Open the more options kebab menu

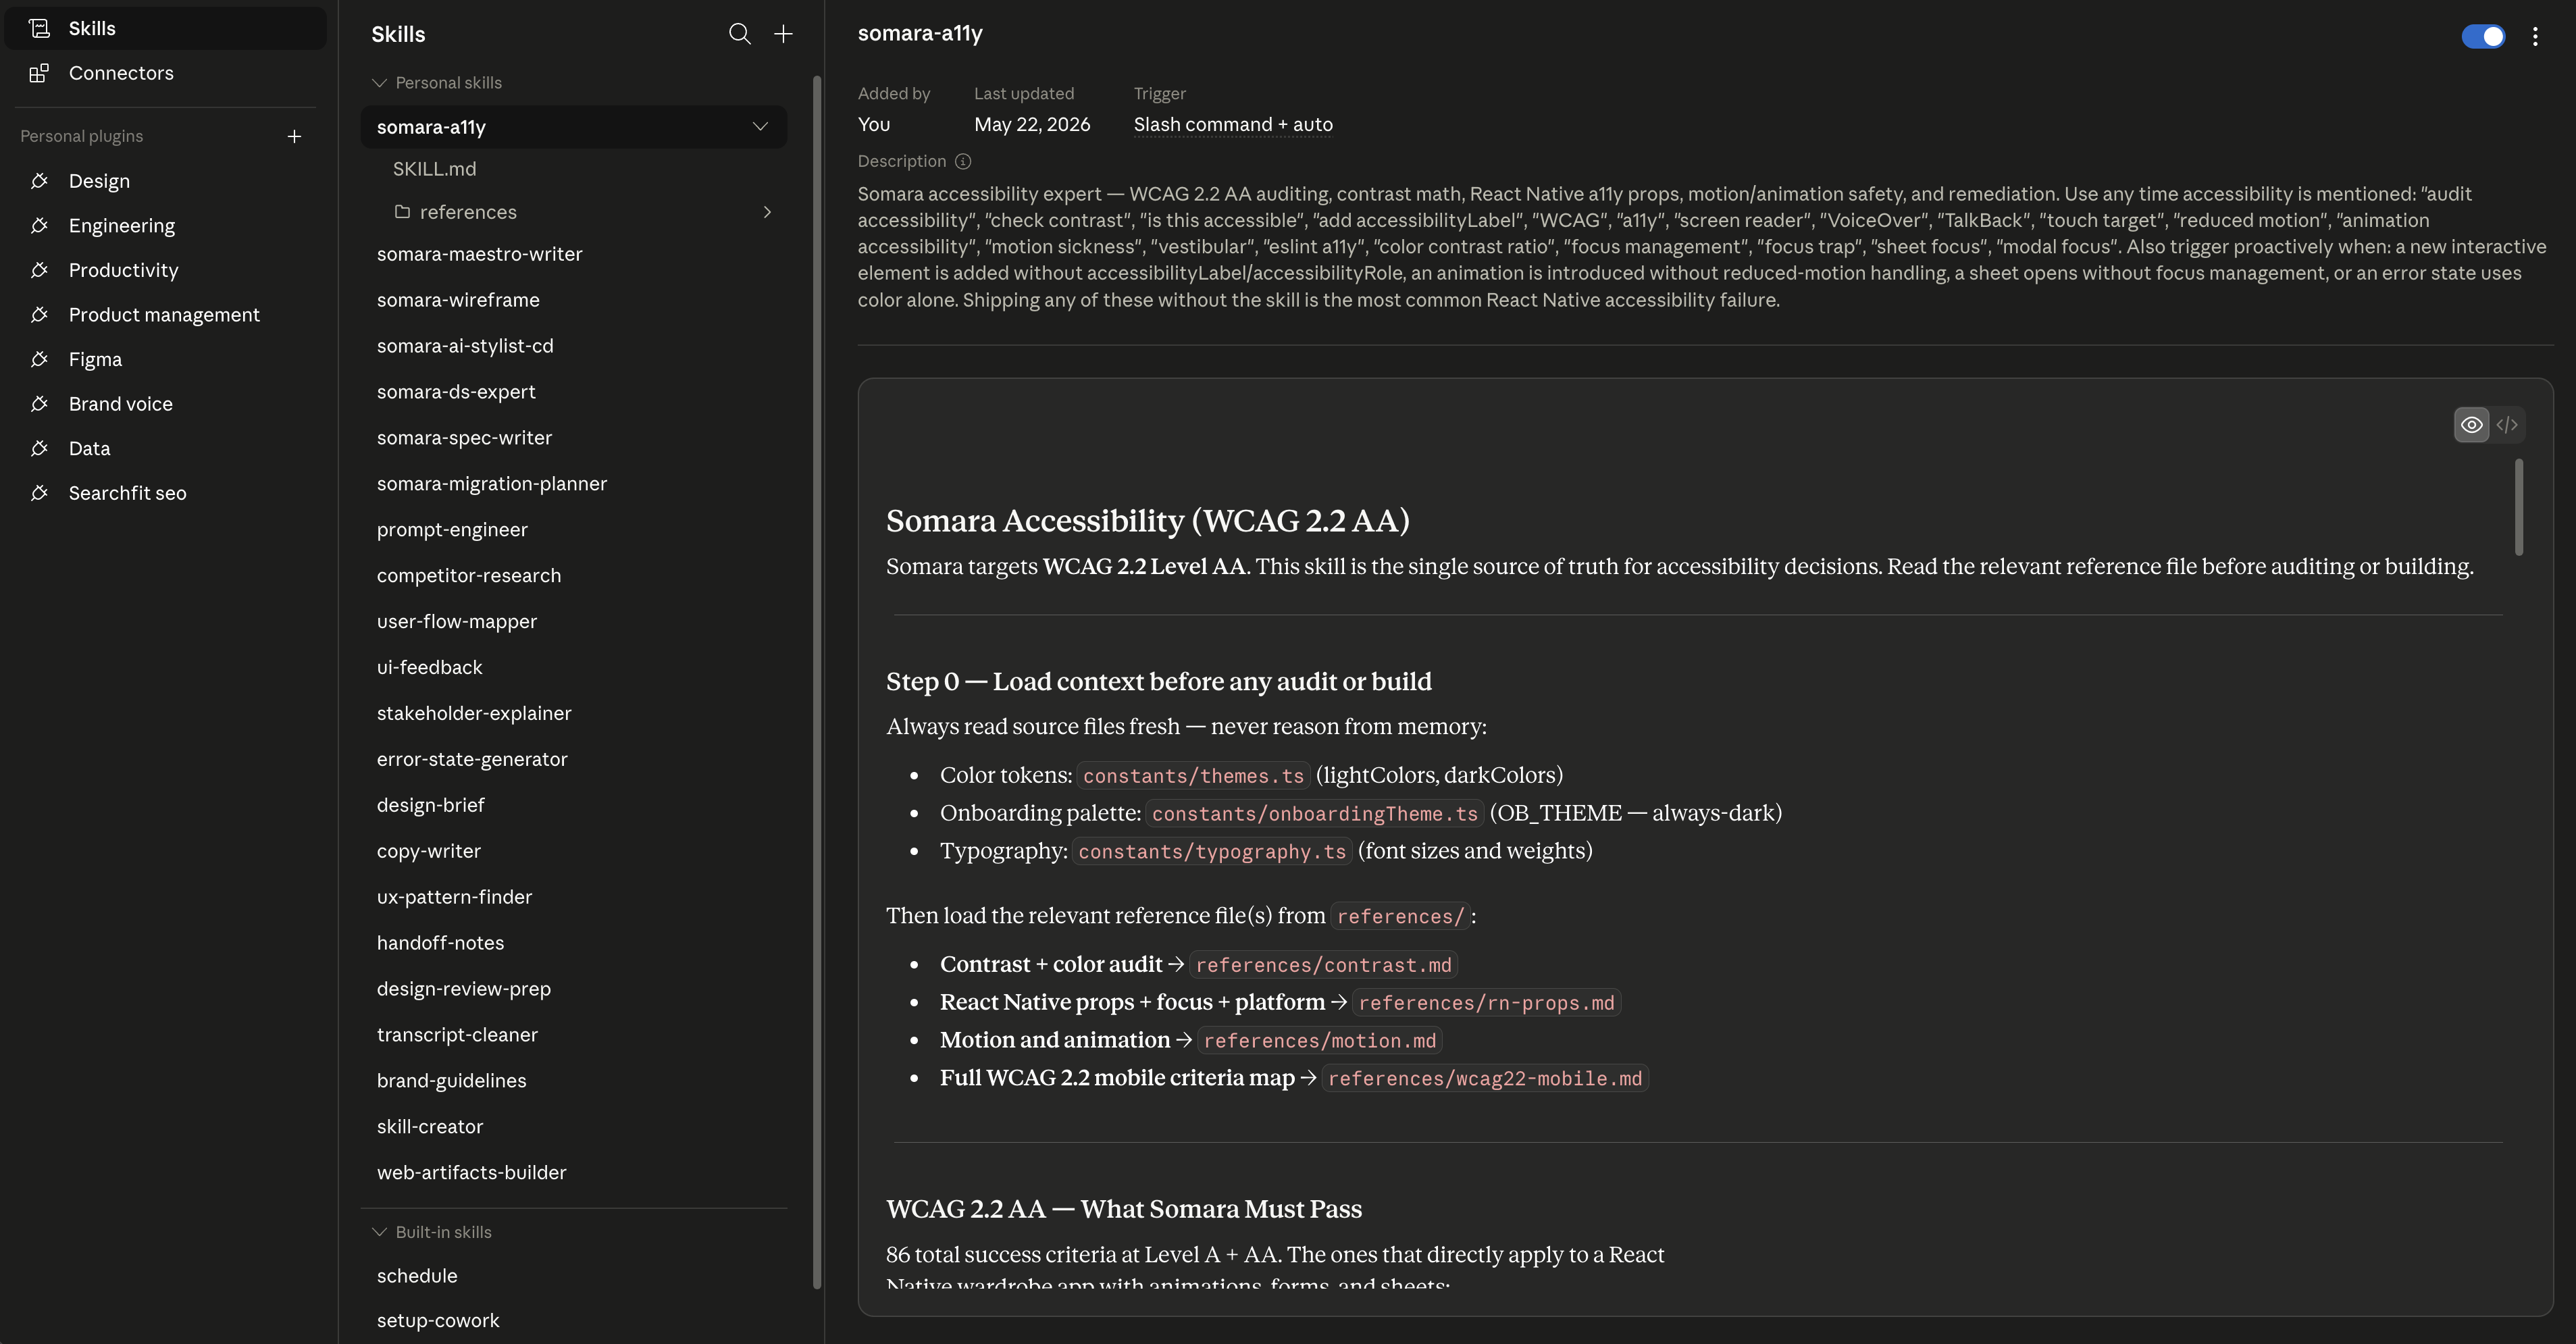click(2534, 37)
